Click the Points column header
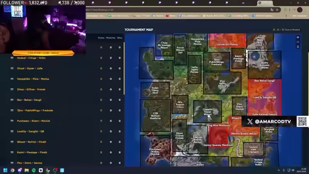 (101, 38)
